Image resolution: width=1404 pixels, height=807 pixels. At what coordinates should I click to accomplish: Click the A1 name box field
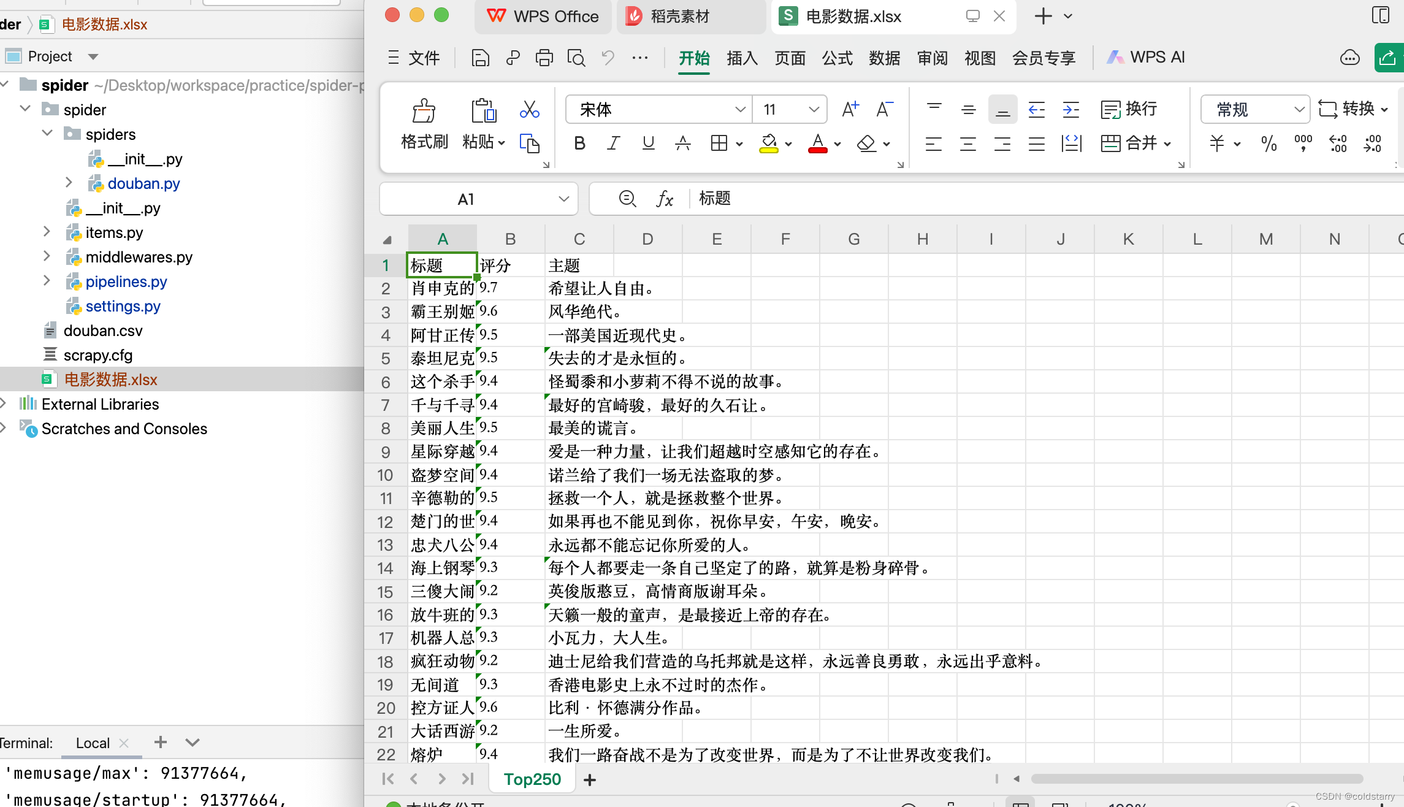[466, 199]
